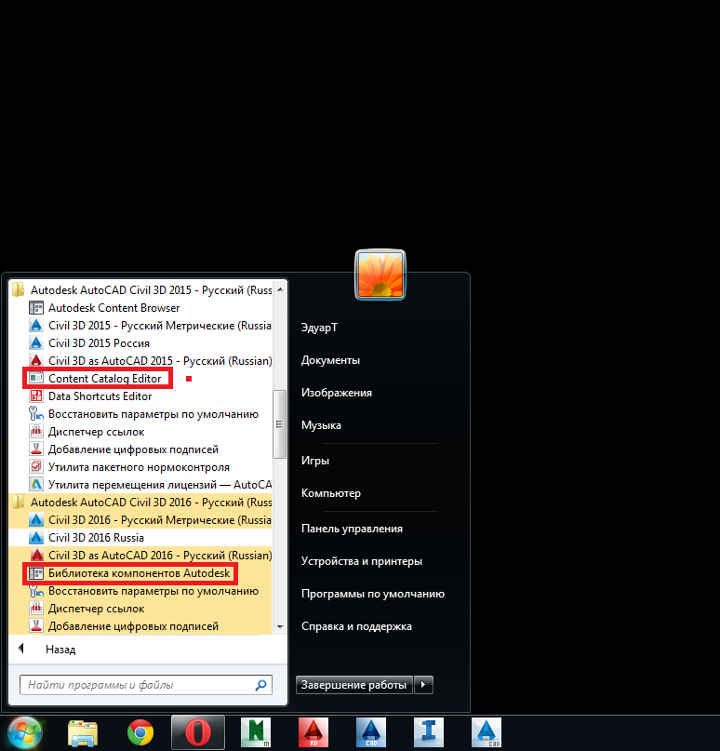Go back with the Назад button
Viewport: 720px width, 751px height.
click(47, 650)
